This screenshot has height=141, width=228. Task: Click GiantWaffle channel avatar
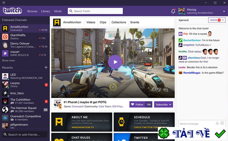point(5,37)
